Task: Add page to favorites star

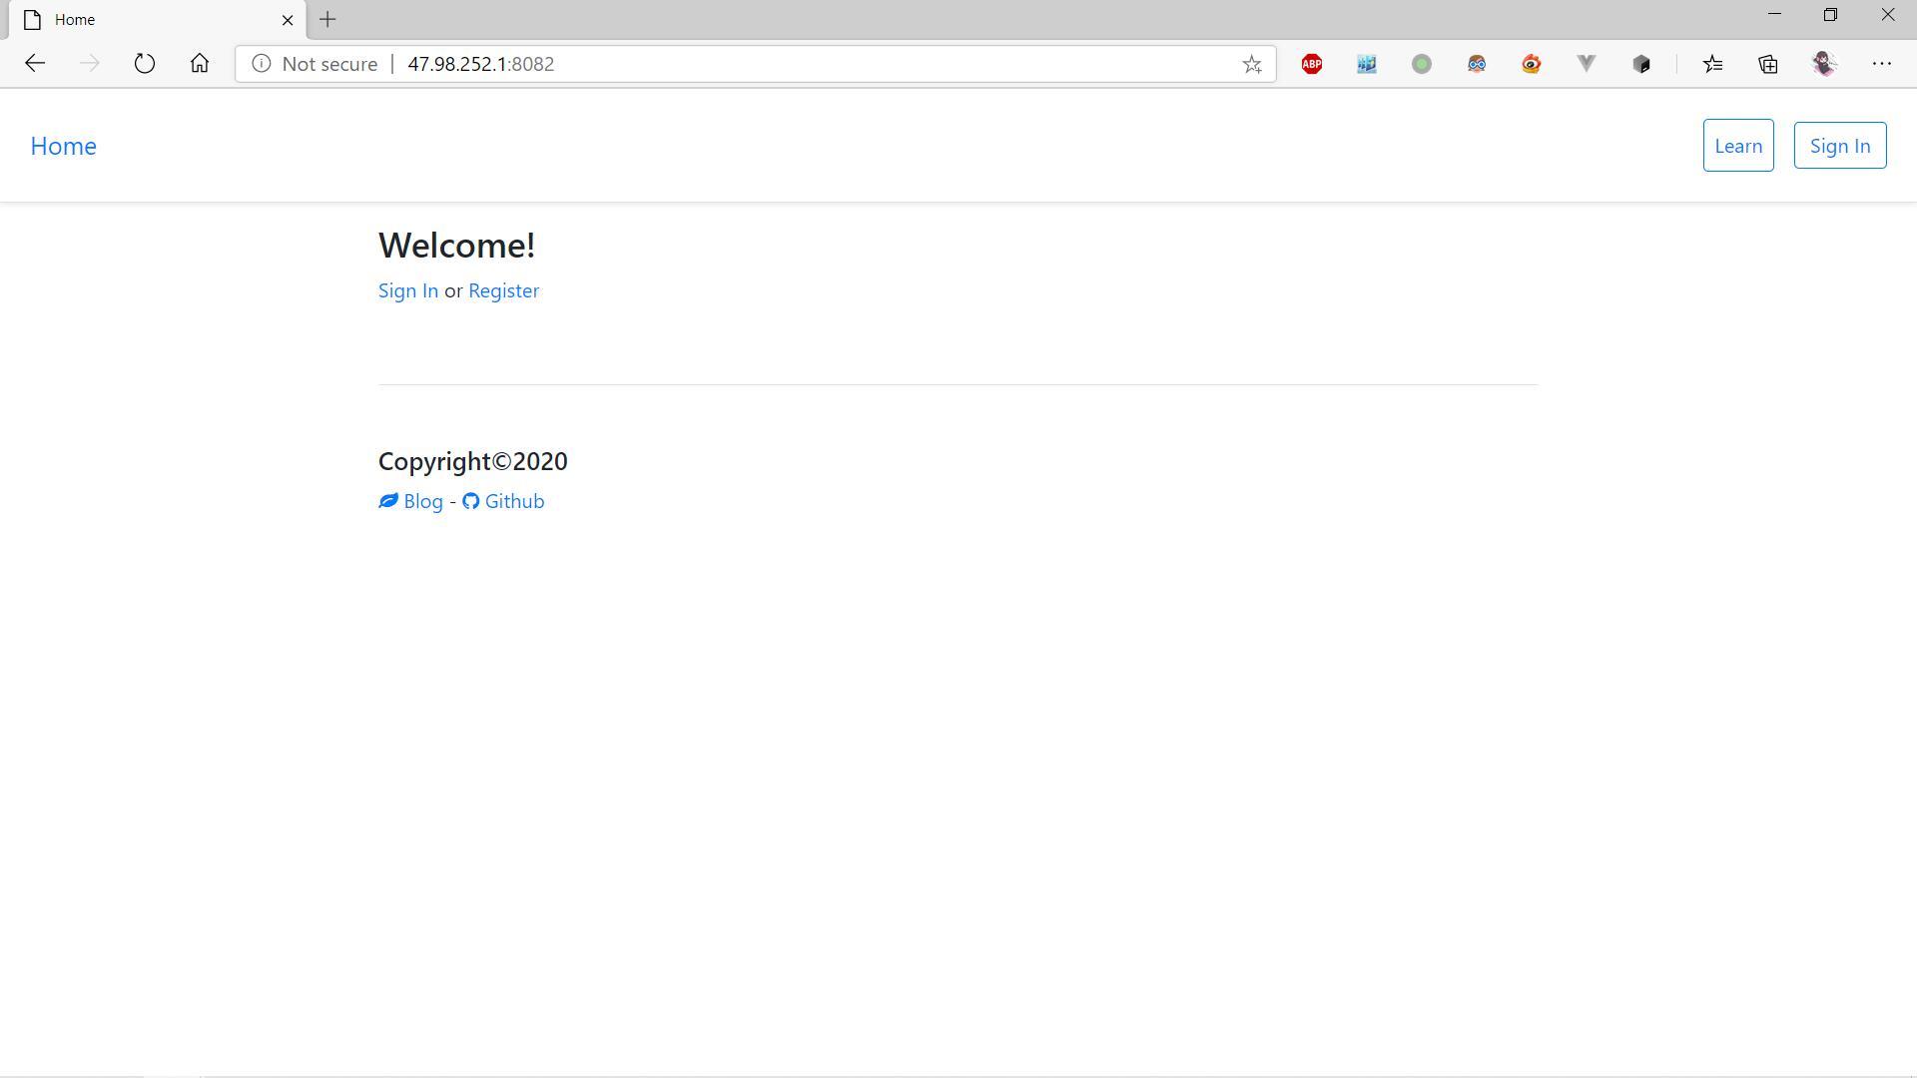Action: (1252, 64)
